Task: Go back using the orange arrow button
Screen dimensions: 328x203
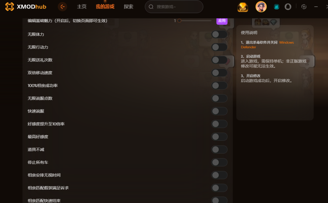Action: [62, 7]
